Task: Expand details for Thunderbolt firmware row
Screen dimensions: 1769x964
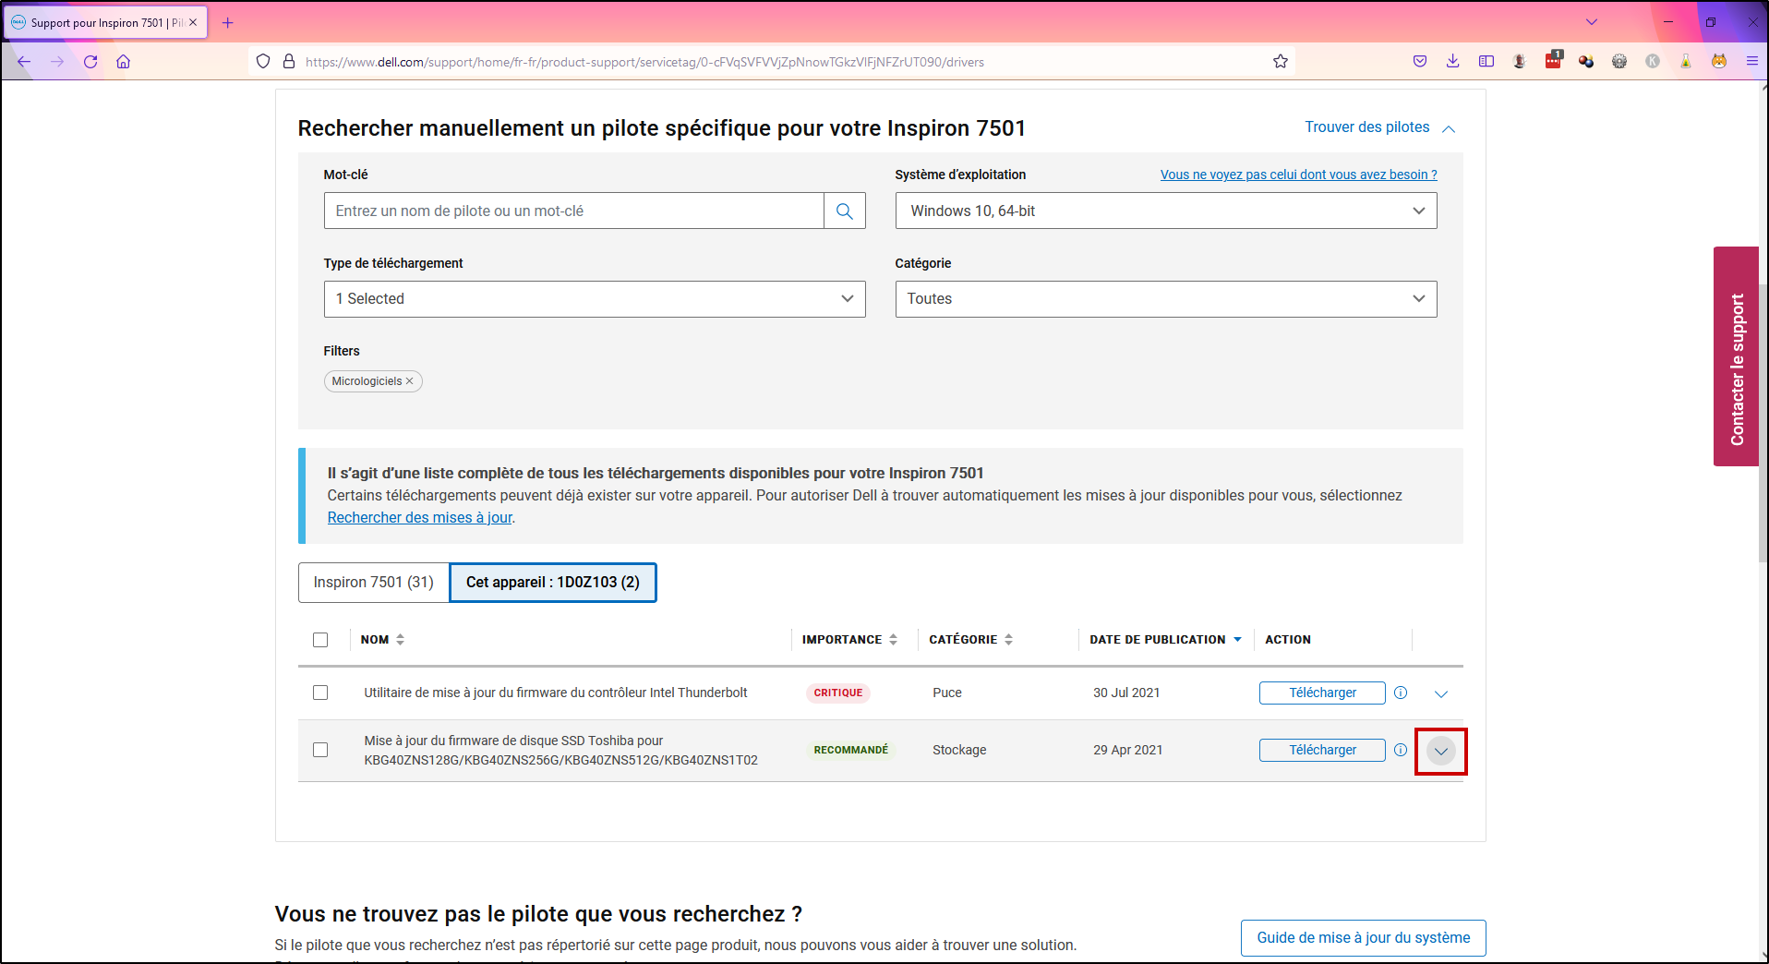Action: [x=1441, y=693]
